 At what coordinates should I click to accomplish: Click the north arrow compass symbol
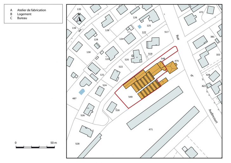(x=79, y=18)
